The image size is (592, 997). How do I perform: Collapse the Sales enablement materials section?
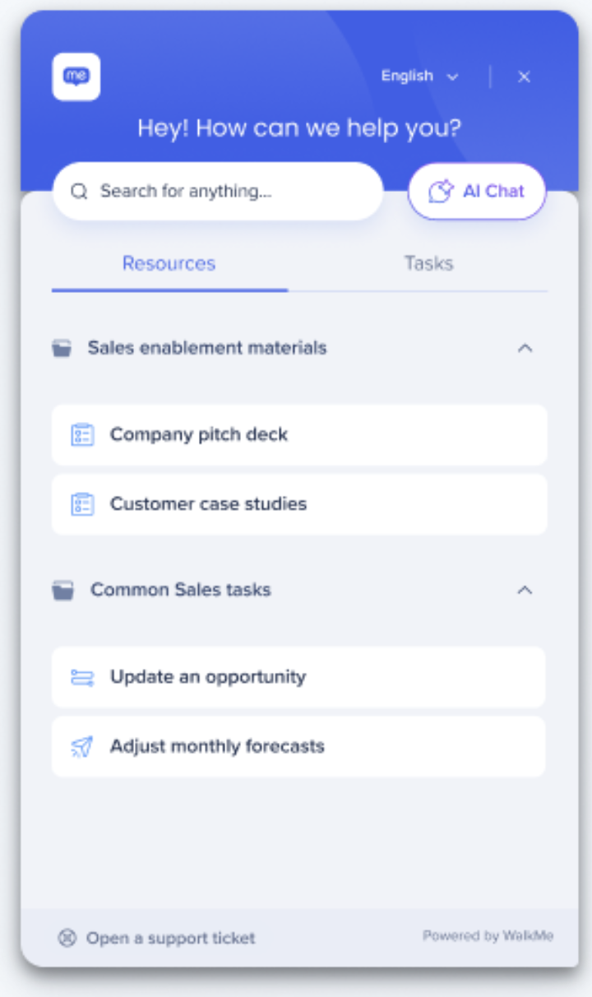[525, 348]
